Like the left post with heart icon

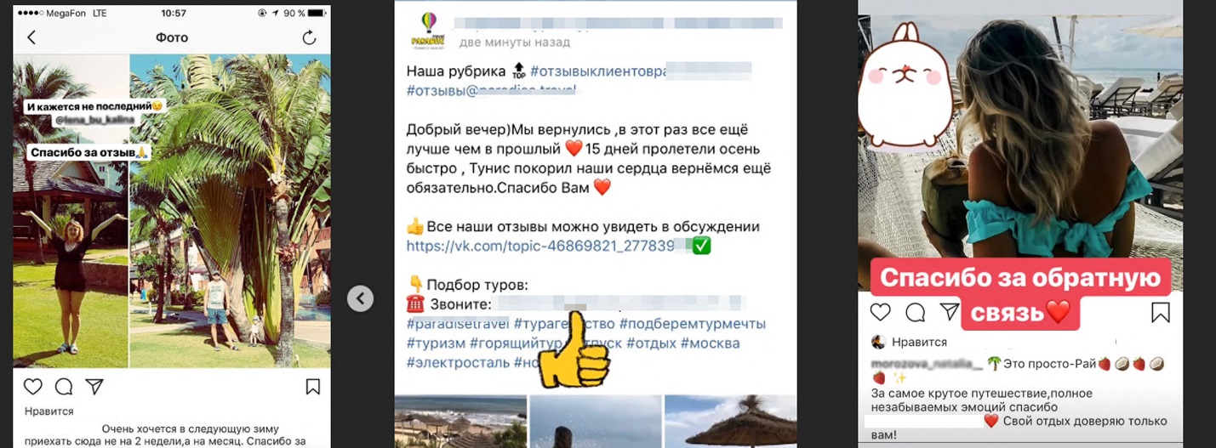tap(32, 387)
